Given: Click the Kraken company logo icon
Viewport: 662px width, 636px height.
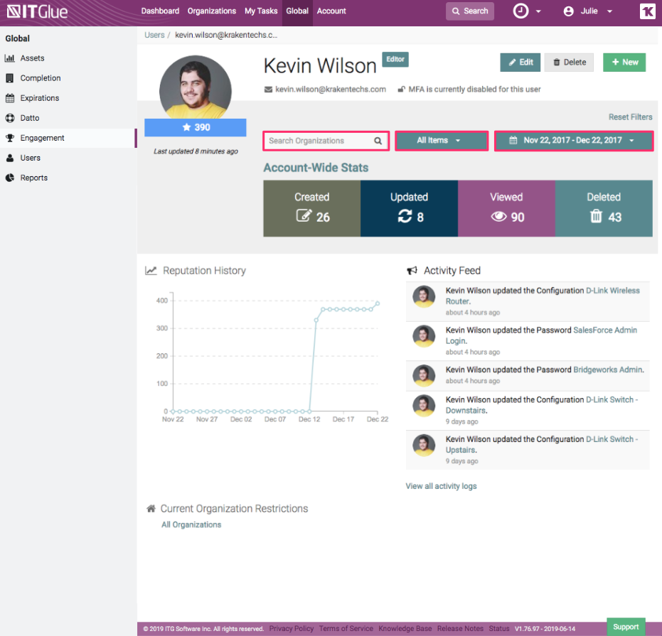Looking at the screenshot, I should [x=647, y=11].
